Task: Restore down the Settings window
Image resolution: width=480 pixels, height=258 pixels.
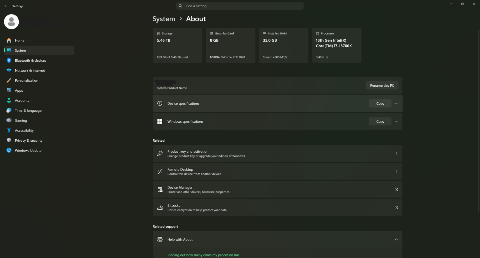Action: [x=463, y=4]
